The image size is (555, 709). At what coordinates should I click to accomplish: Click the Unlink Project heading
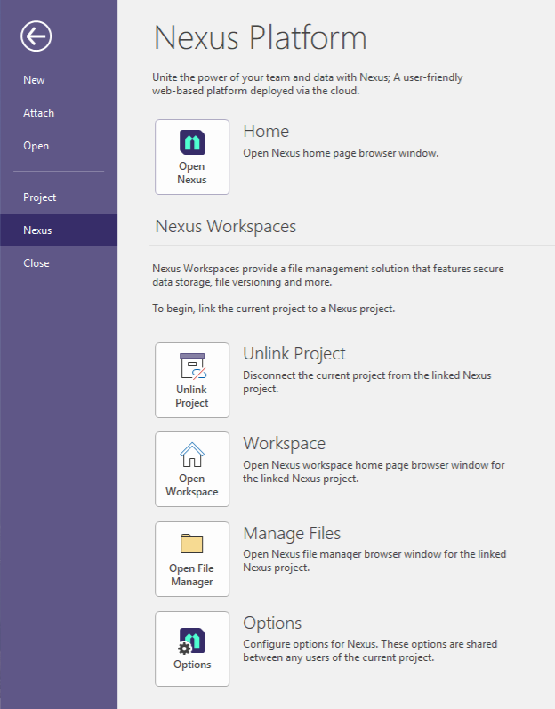pos(294,353)
